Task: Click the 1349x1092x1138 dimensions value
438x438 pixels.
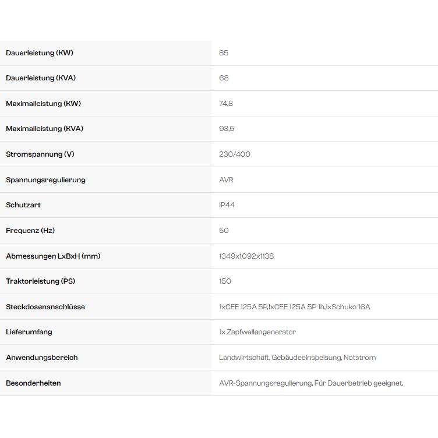Action: [246, 256]
